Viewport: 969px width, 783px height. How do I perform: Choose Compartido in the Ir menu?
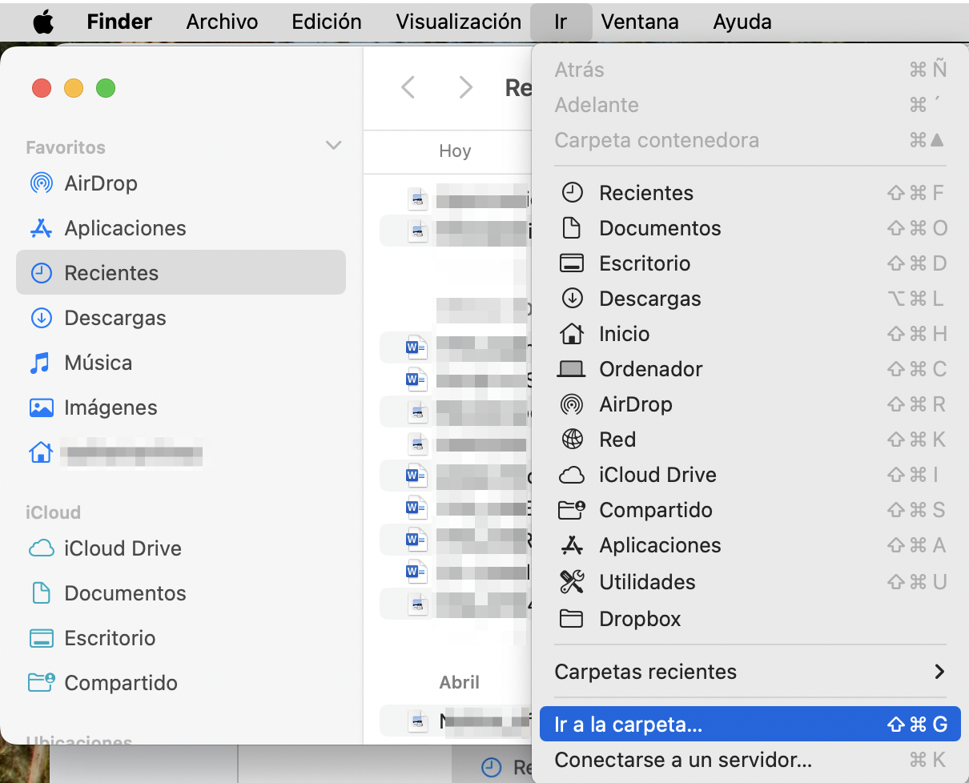750,510
